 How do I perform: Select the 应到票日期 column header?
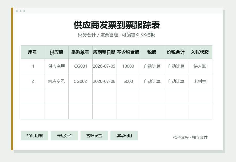(104, 52)
